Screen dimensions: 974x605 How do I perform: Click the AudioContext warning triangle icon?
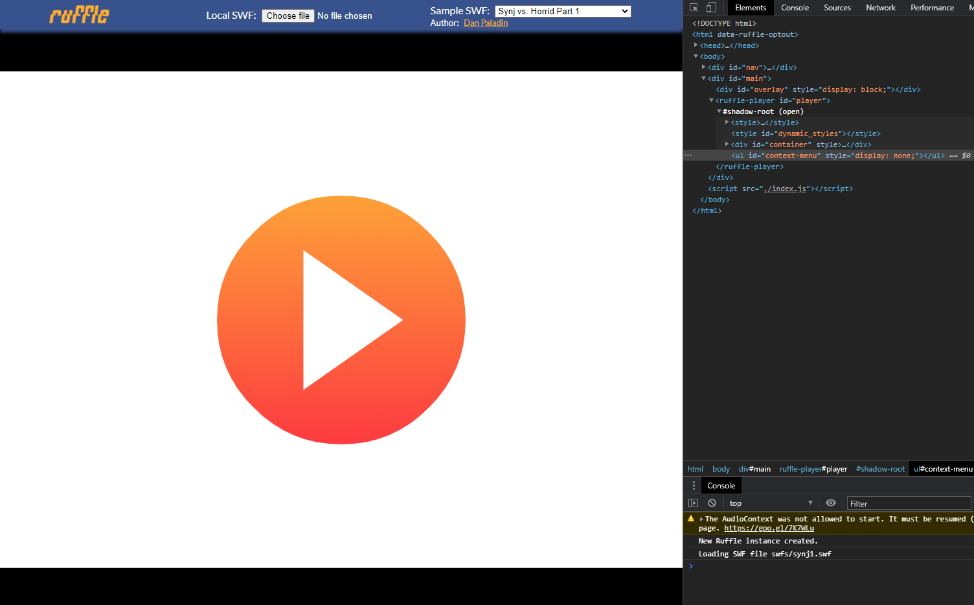point(690,518)
